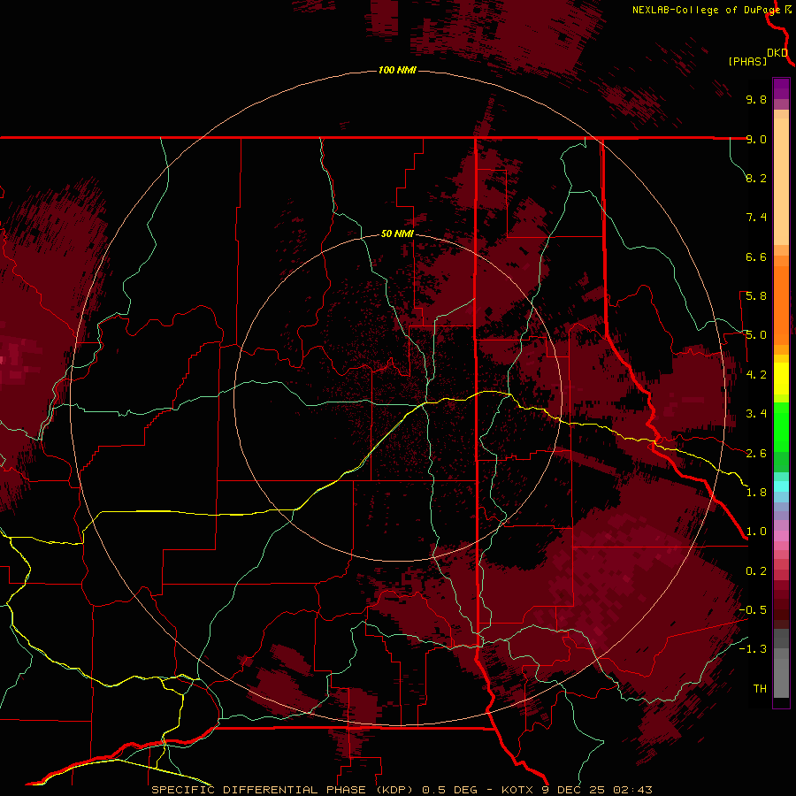Click the 50 NMI range ring label
796x796 pixels.
397,233
